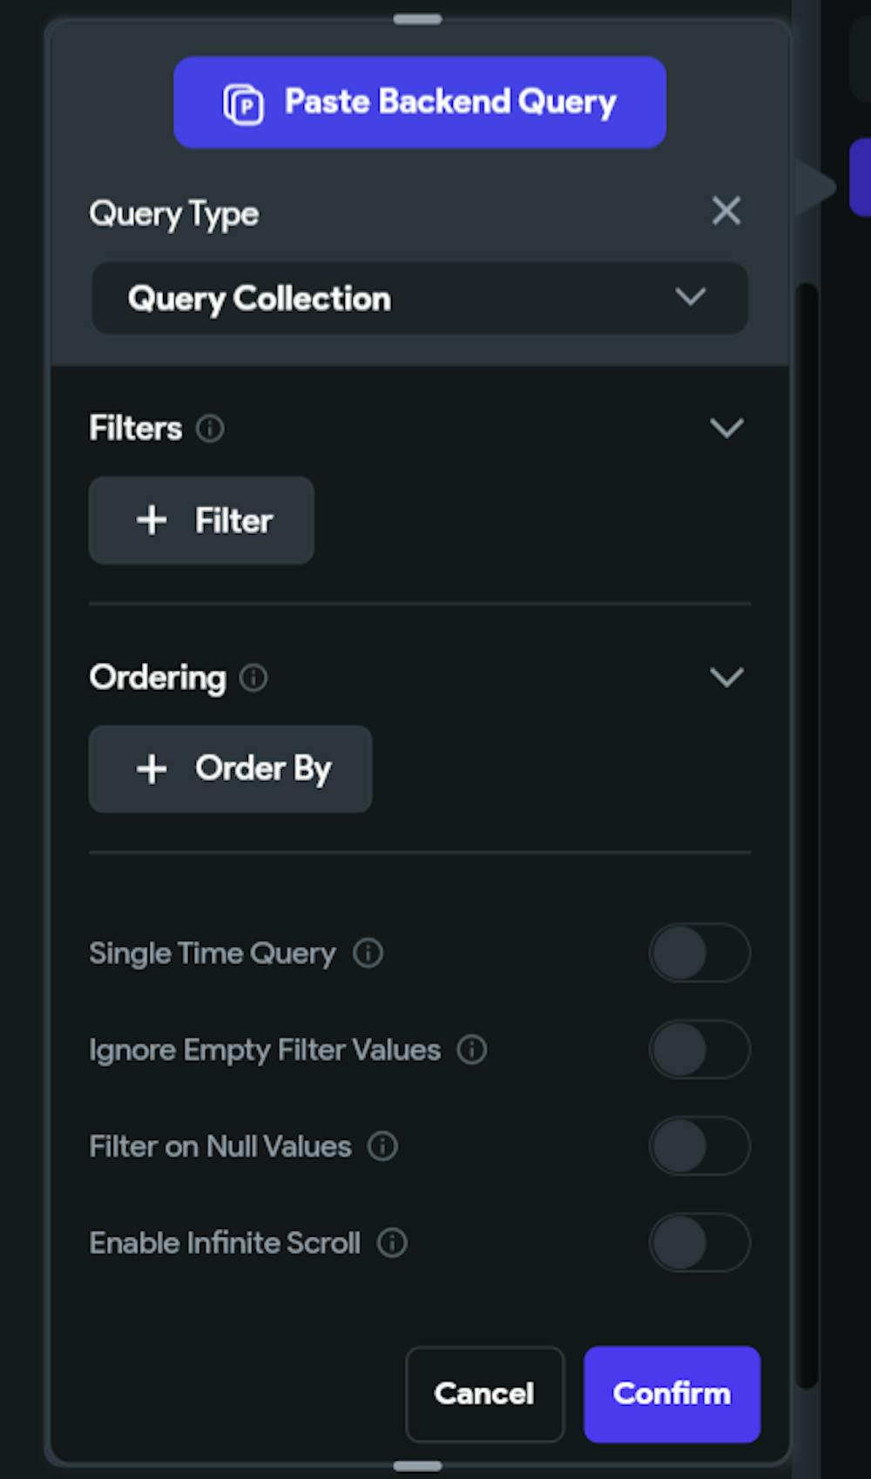Image resolution: width=871 pixels, height=1479 pixels.
Task: Open the Query Collection dropdown
Action: click(x=419, y=299)
